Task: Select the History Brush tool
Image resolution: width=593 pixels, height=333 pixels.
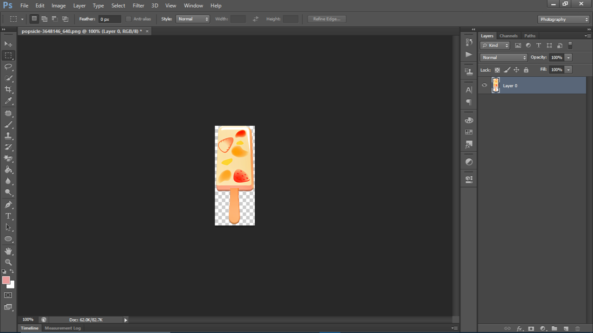Action: (x=8, y=148)
